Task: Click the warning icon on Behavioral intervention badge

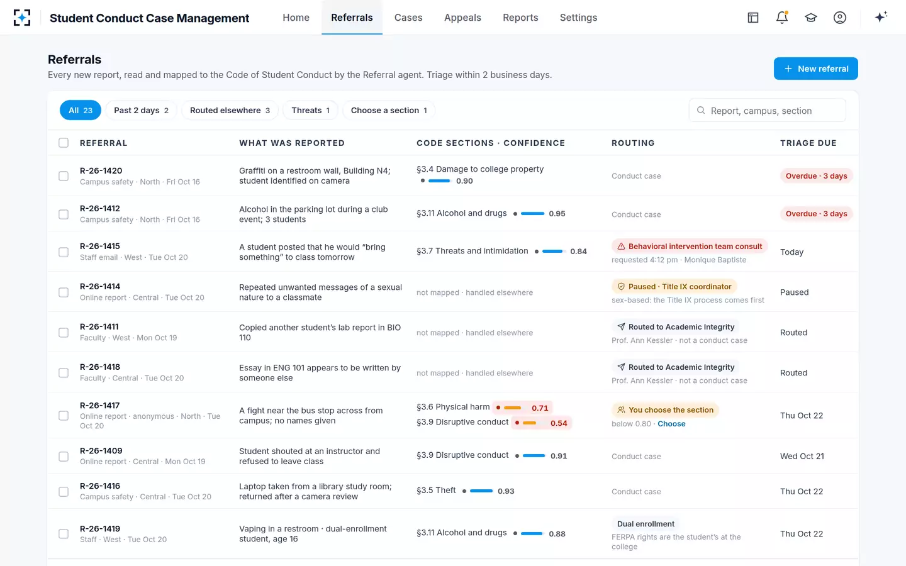Action: pyautogui.click(x=621, y=247)
